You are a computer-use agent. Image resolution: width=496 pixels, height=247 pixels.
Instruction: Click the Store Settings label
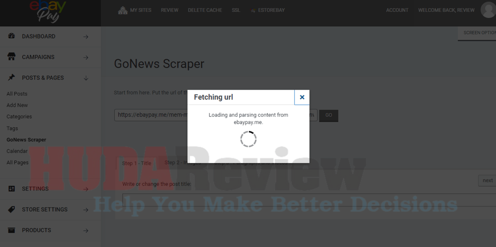(x=44, y=210)
